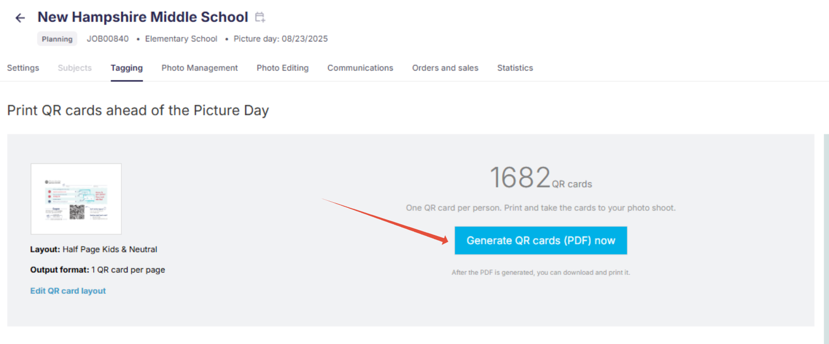Click the Half Page Kids & Neutral layout text

click(x=110, y=249)
